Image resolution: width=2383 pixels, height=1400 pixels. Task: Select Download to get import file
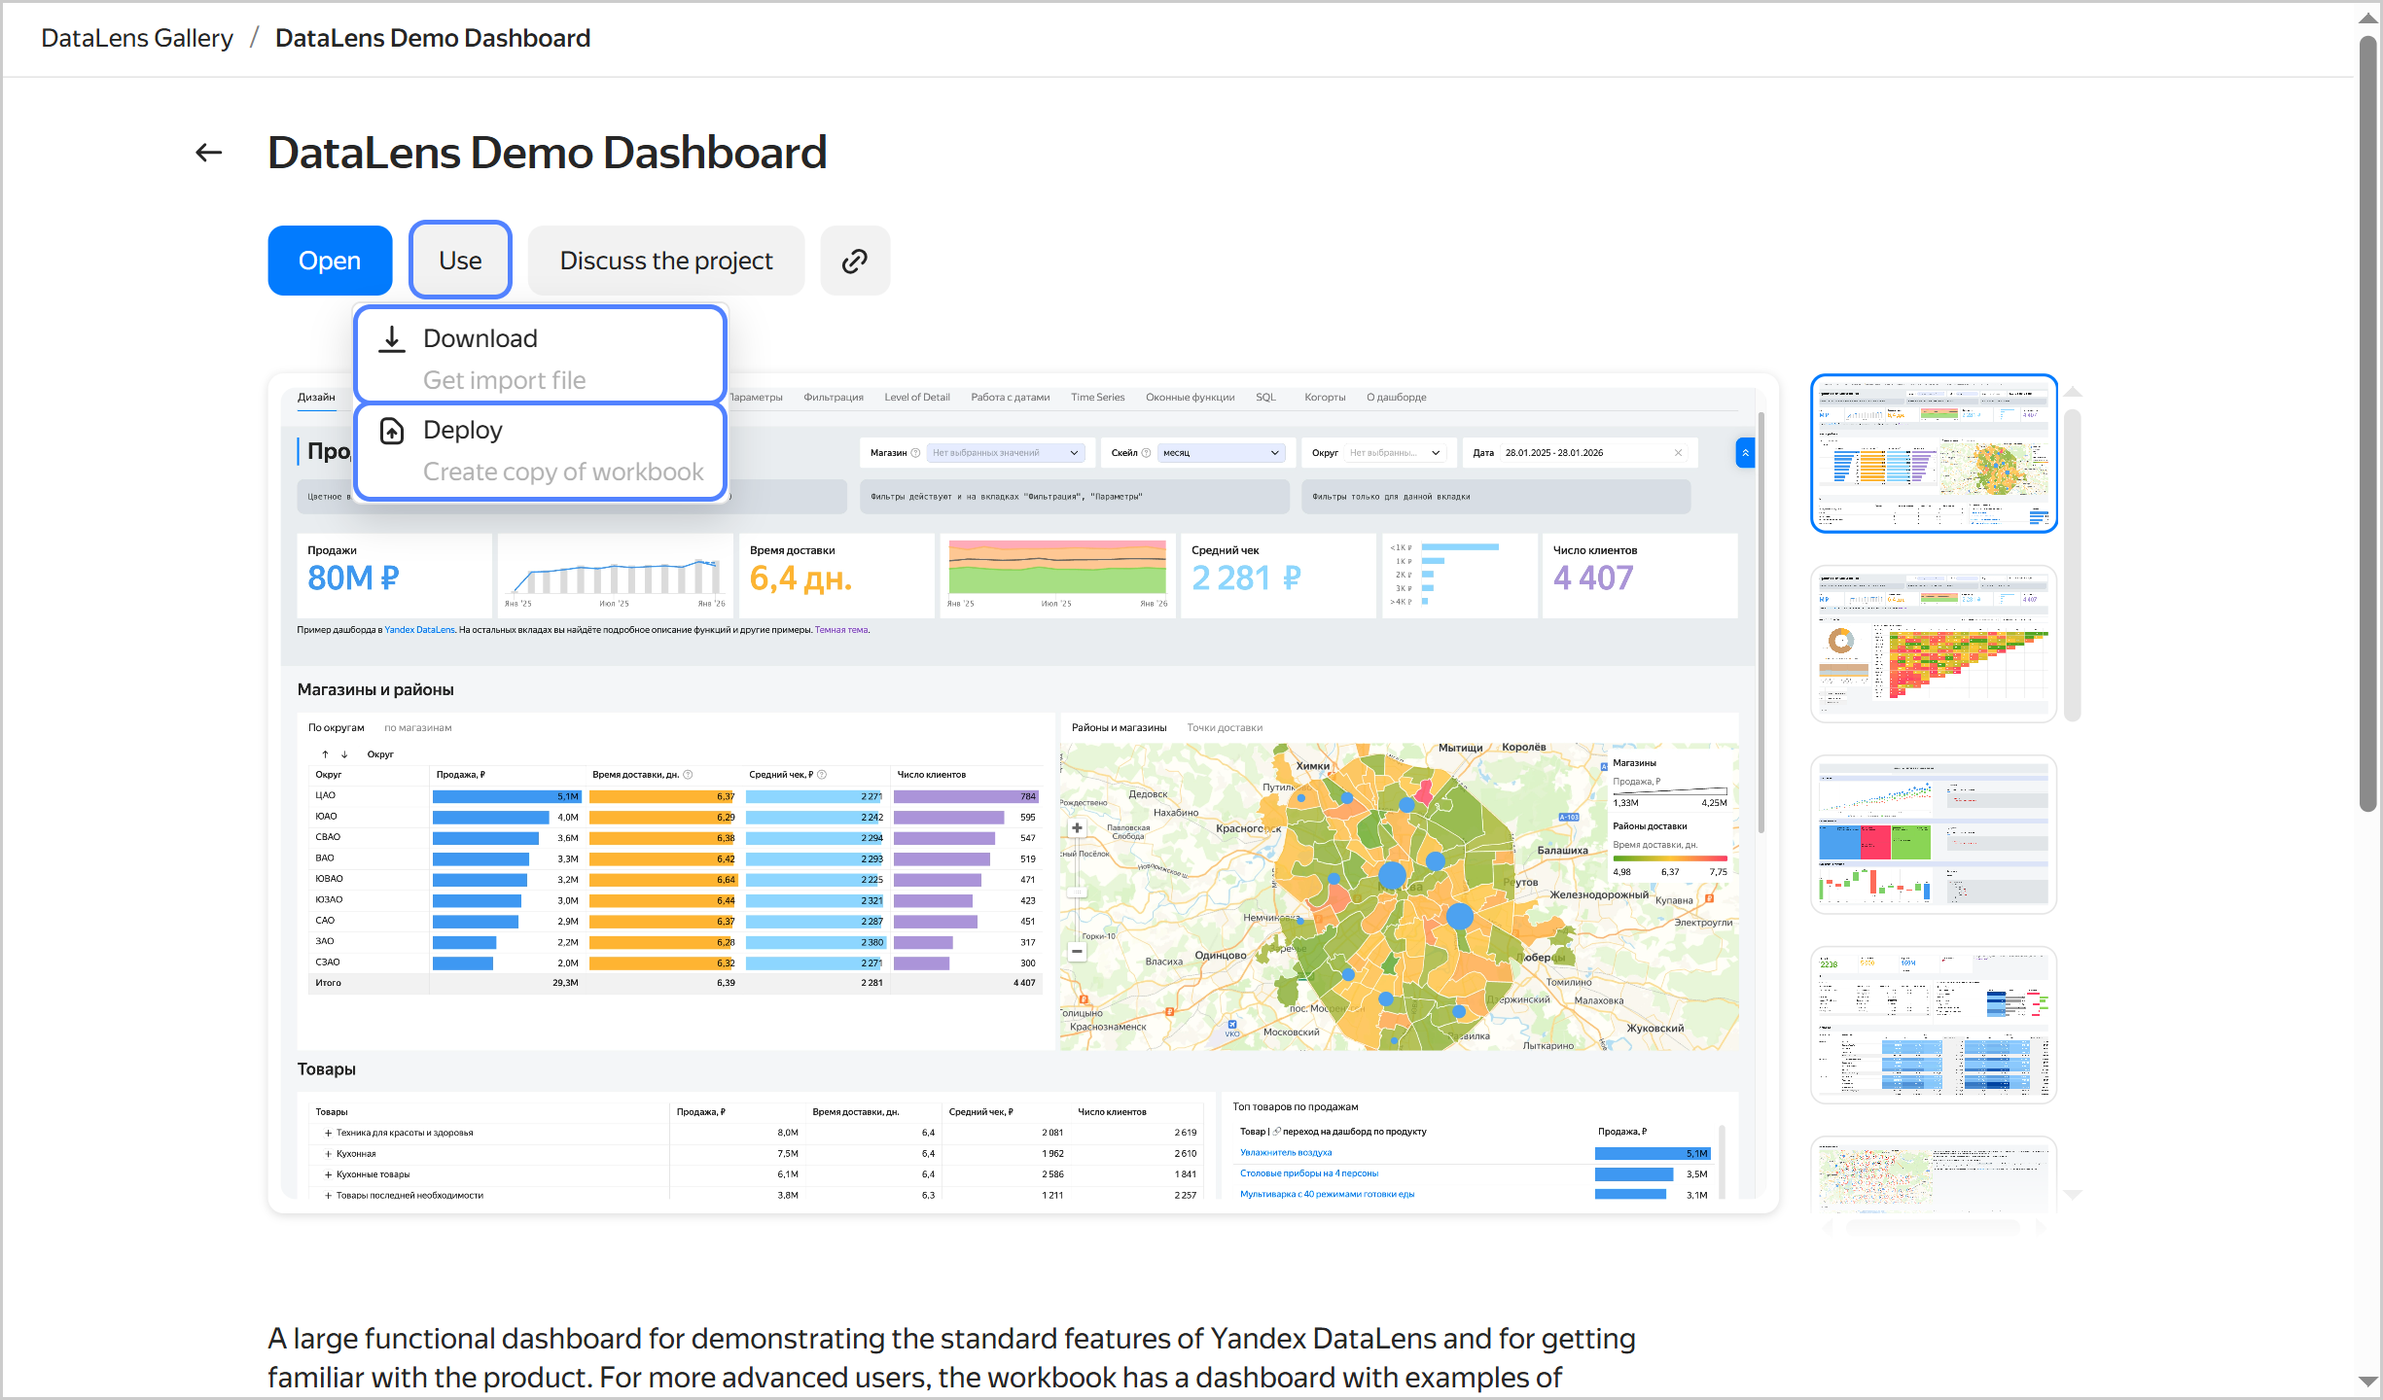coord(541,356)
